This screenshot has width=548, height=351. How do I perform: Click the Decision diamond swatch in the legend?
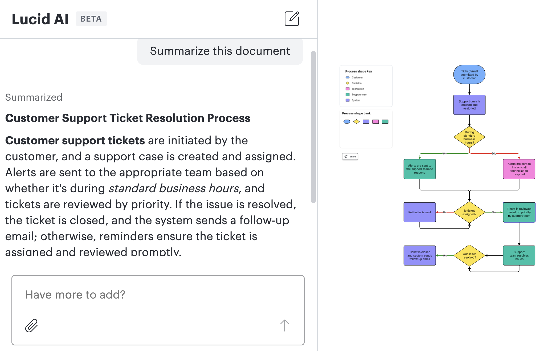[x=347, y=83]
